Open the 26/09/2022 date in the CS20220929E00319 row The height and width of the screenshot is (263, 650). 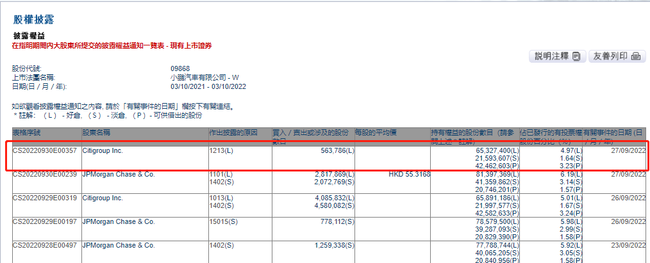coord(629,198)
